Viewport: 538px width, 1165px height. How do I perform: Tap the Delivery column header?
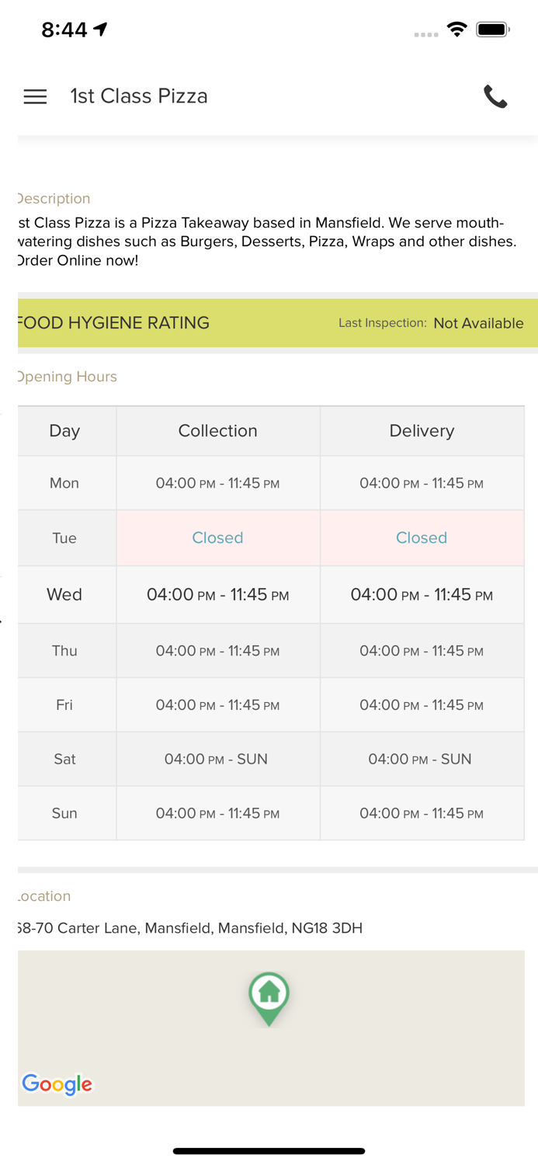(422, 431)
